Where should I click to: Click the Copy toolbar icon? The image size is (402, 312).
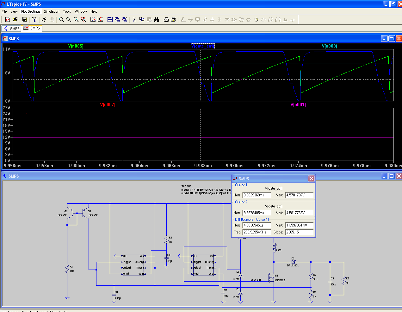(142, 20)
